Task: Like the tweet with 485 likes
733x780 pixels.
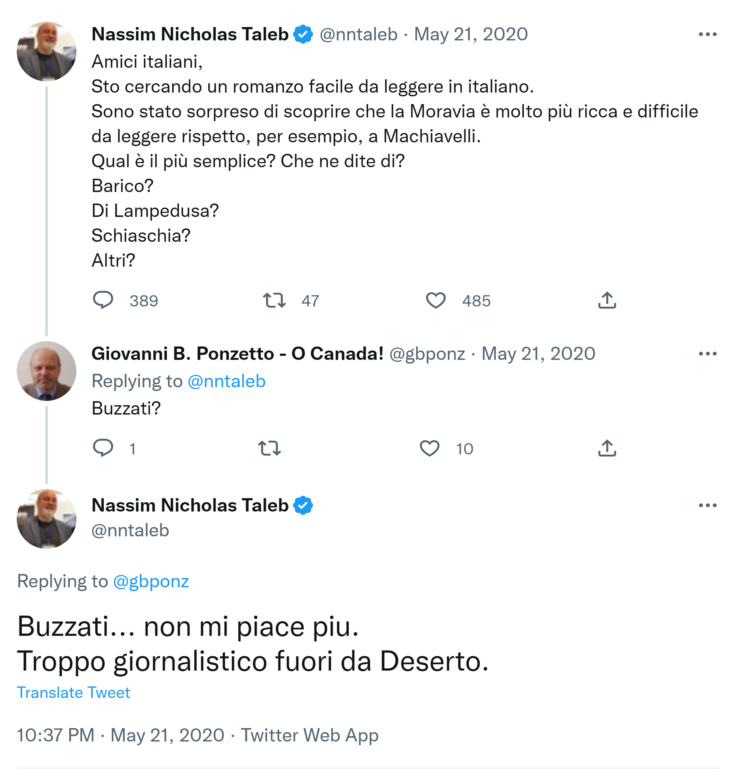Action: [436, 300]
